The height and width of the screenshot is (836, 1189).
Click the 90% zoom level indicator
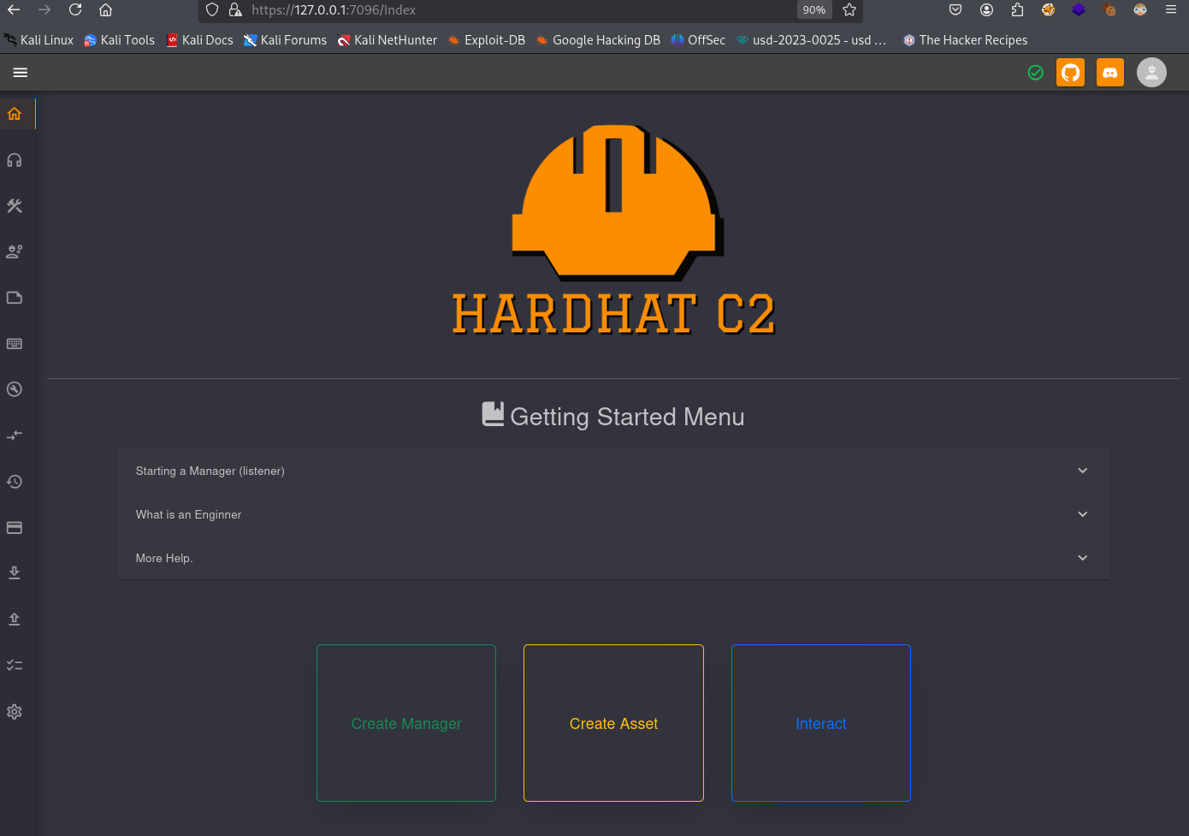(x=814, y=10)
